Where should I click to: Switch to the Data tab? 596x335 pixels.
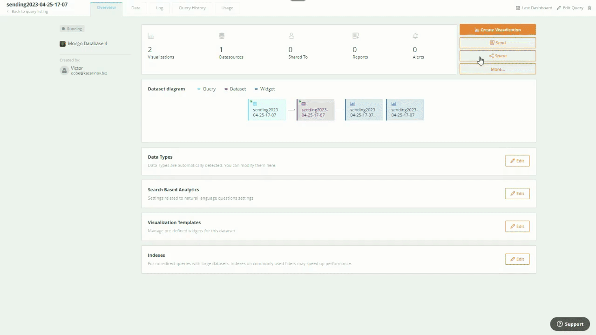click(135, 8)
